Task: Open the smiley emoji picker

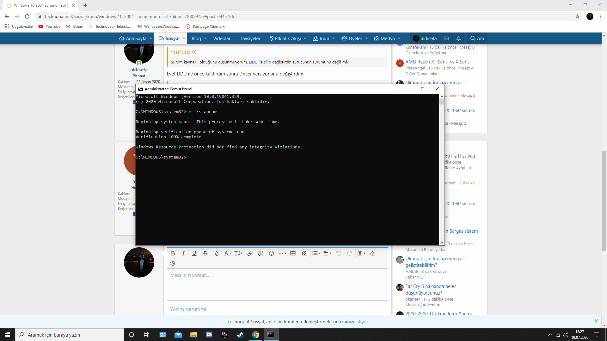Action: (x=271, y=253)
